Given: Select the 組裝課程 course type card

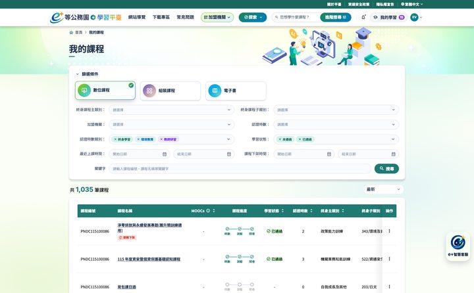Looking at the screenshot, I should tap(171, 91).
